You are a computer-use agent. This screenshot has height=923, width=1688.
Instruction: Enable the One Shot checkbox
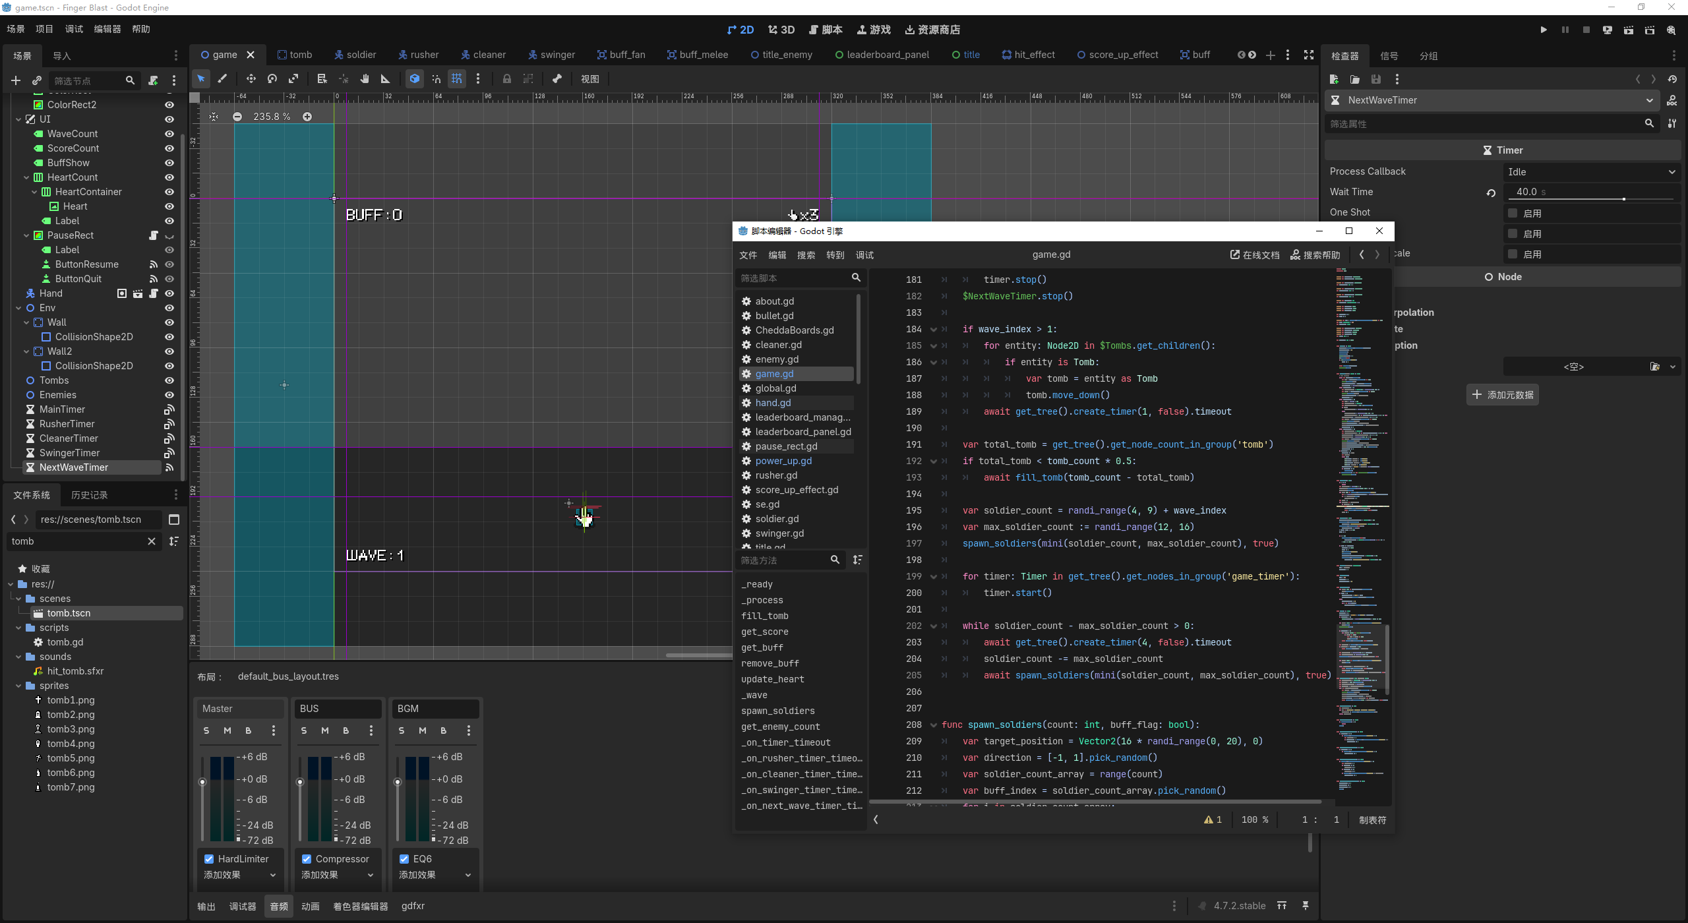tap(1513, 213)
